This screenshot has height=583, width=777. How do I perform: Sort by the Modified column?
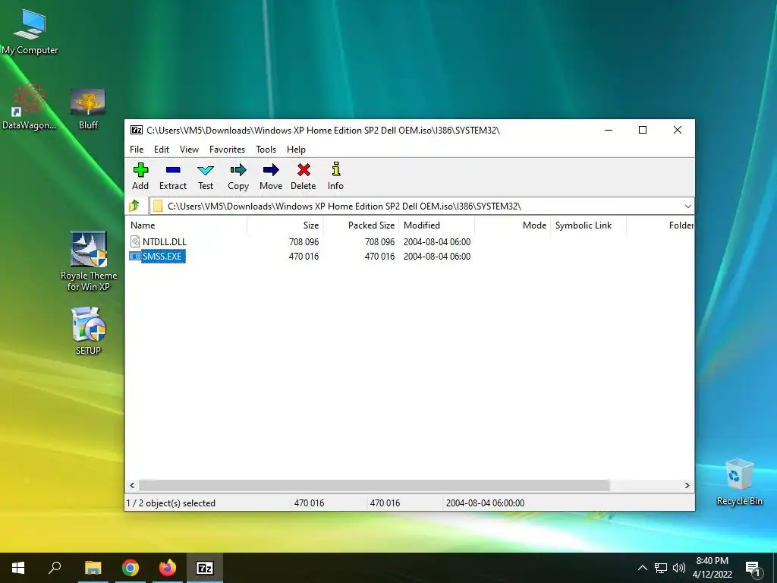pos(436,225)
